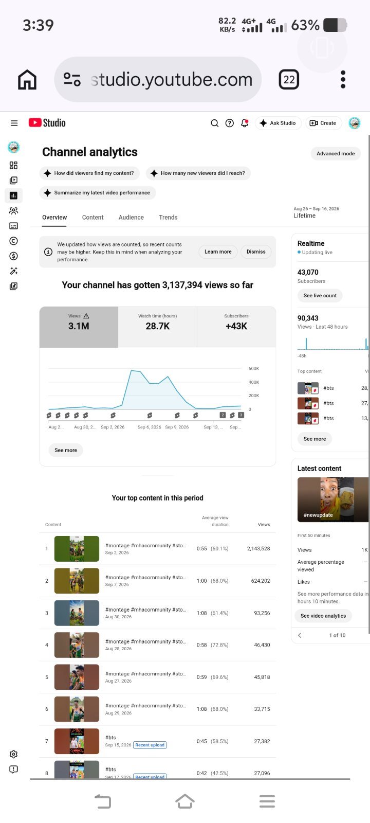
Task: Open video title dated Aug 29, 2026
Action: 145,706
